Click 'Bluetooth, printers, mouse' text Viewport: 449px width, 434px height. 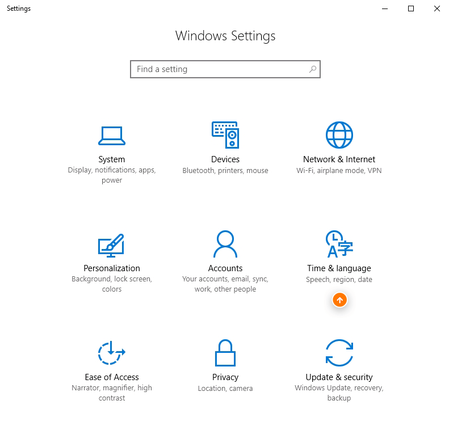225,171
